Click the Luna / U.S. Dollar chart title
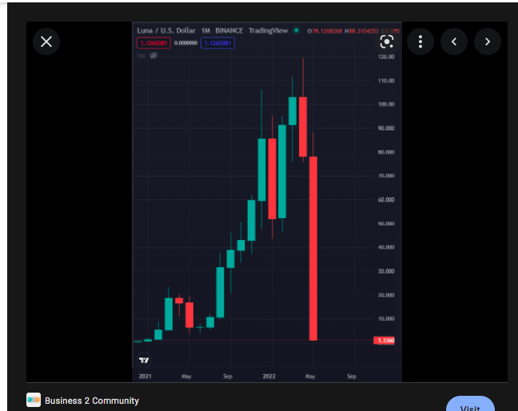Viewport: 518px width, 411px height. (x=166, y=30)
